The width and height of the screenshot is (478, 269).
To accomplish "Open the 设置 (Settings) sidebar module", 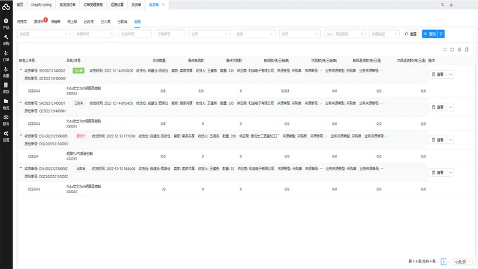I will coord(6,136).
